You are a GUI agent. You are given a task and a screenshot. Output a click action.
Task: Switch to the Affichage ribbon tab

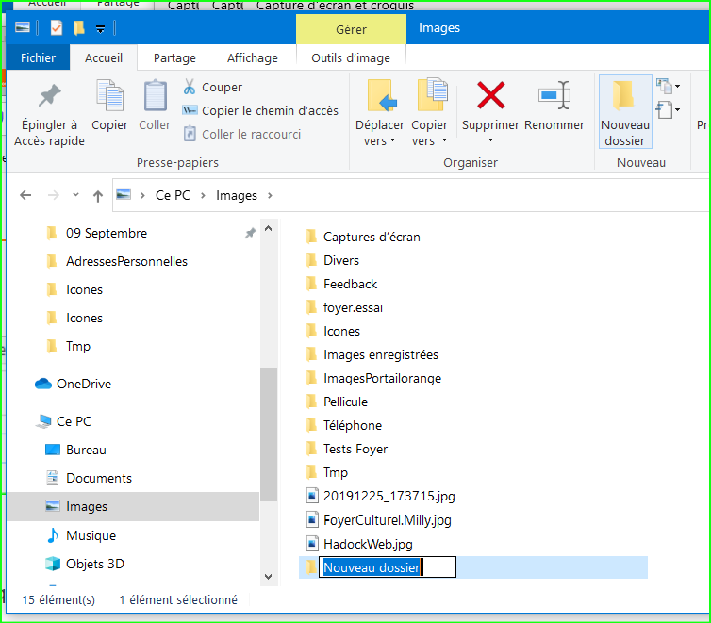coord(253,57)
